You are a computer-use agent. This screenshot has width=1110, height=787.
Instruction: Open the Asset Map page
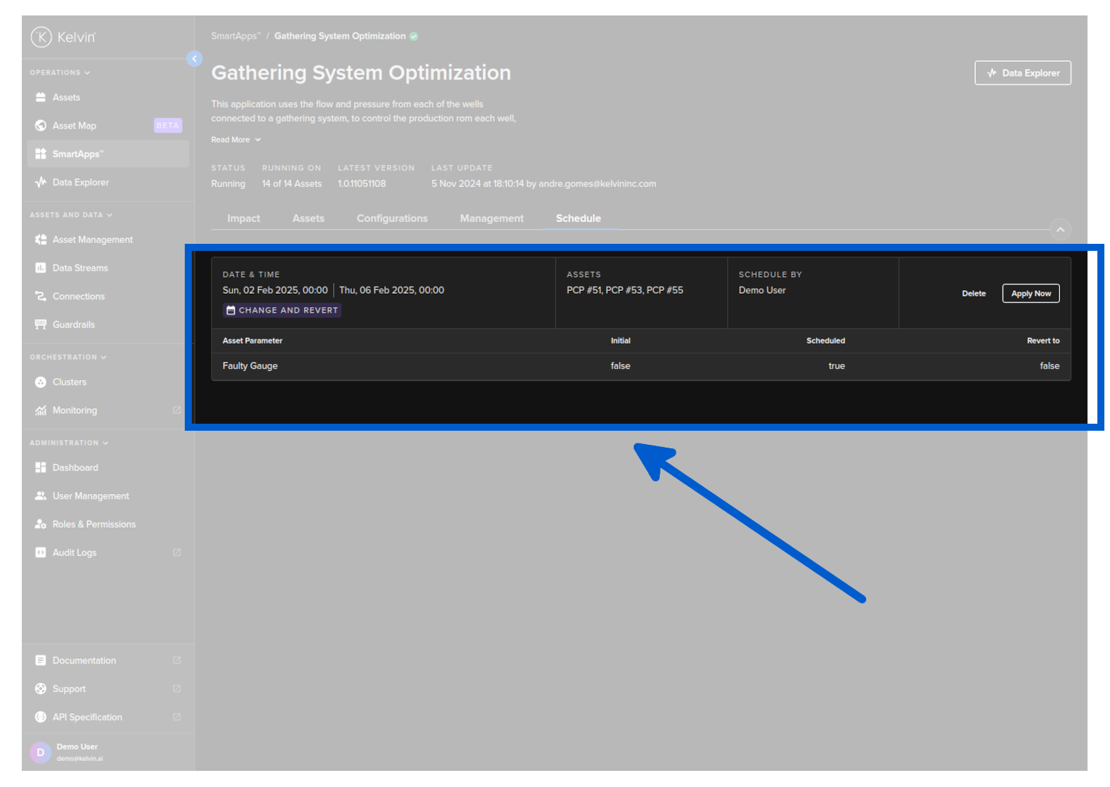tap(74, 126)
